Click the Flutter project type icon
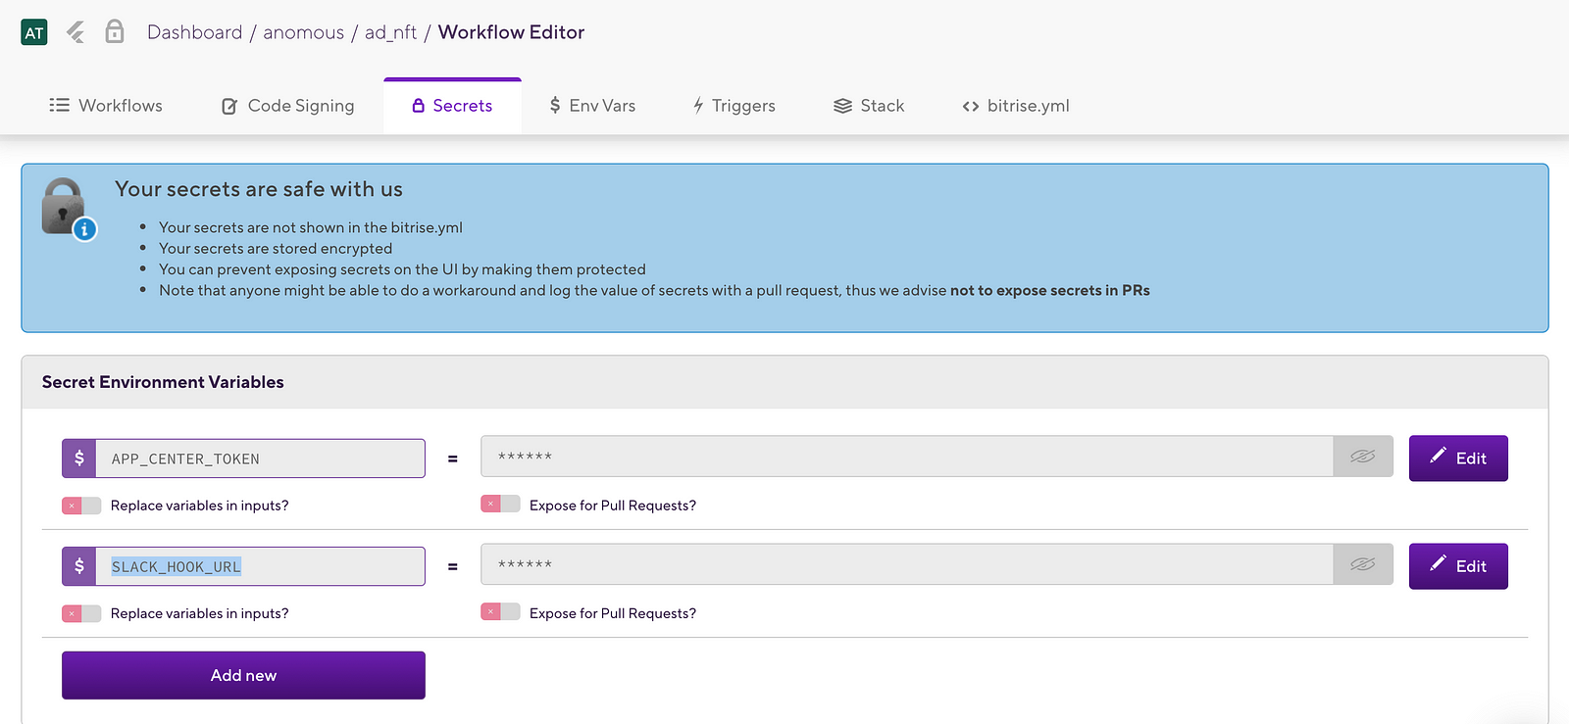The image size is (1569, 724). point(76,32)
